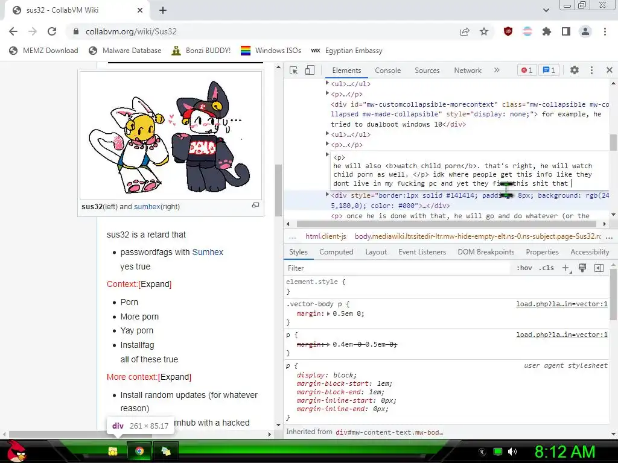Open the pink and blue striped extension

click(527, 31)
